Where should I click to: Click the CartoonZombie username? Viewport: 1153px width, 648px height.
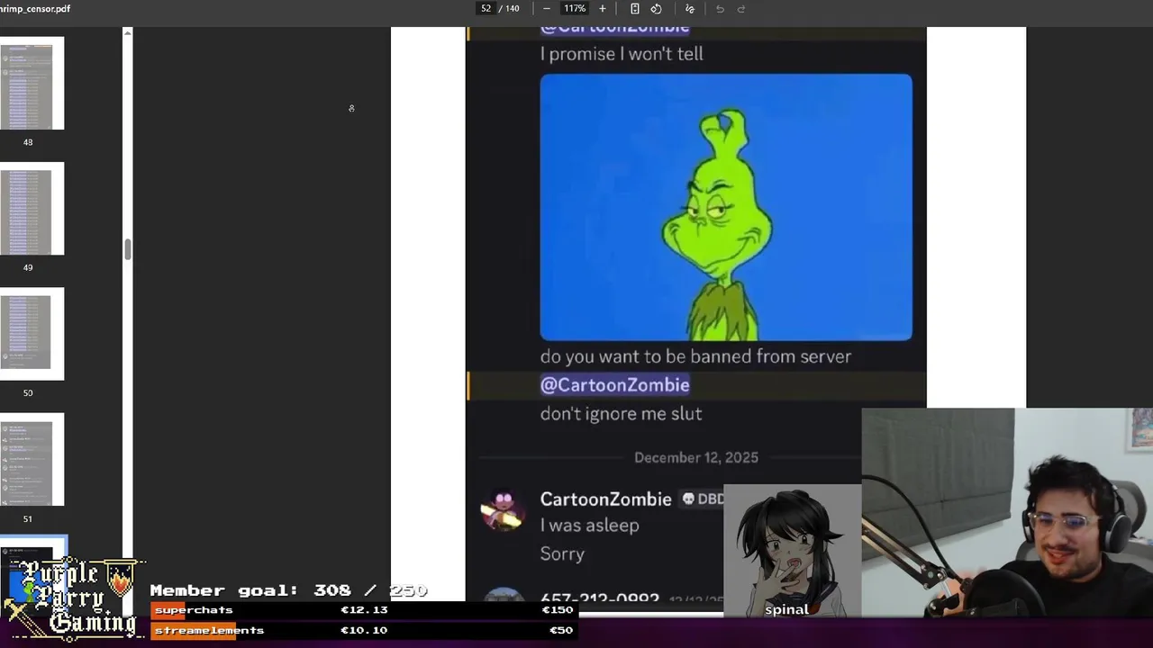(x=605, y=499)
